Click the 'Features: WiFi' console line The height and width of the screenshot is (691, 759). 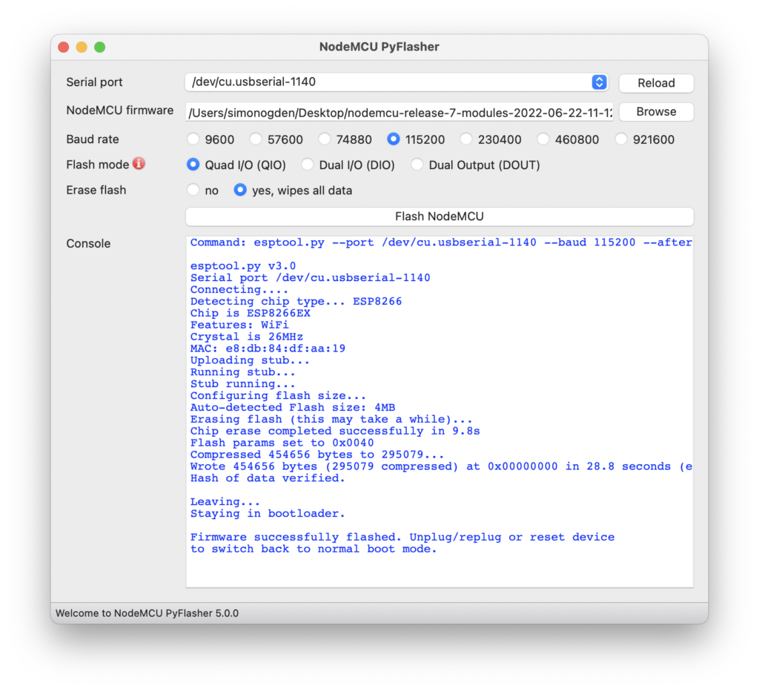click(239, 325)
